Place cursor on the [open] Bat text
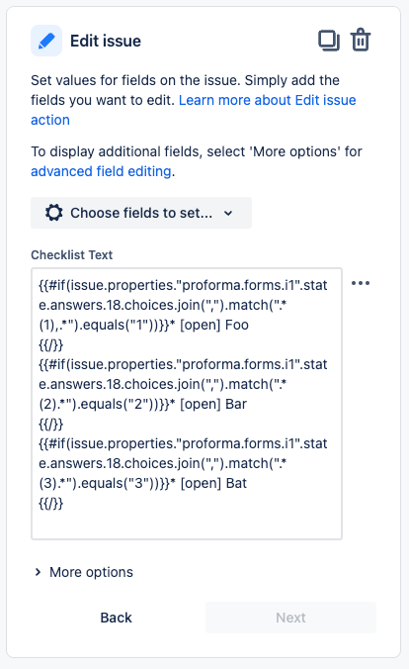 click(x=213, y=483)
